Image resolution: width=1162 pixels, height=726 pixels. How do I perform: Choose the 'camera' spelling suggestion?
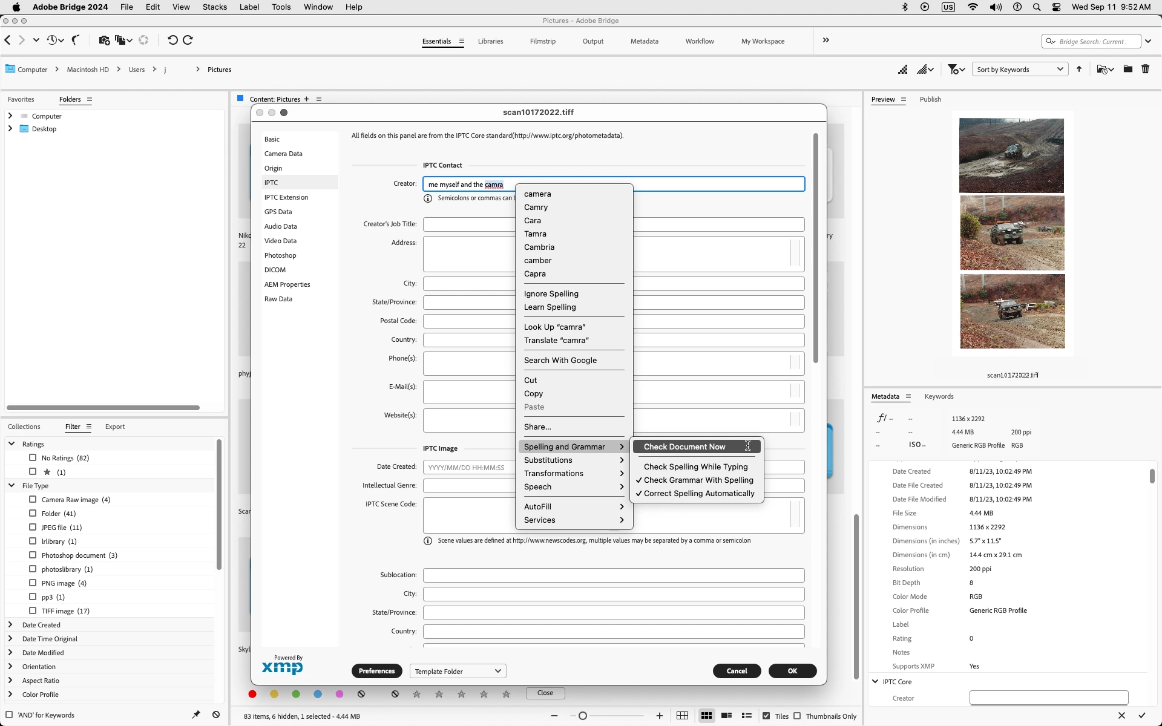tap(537, 194)
